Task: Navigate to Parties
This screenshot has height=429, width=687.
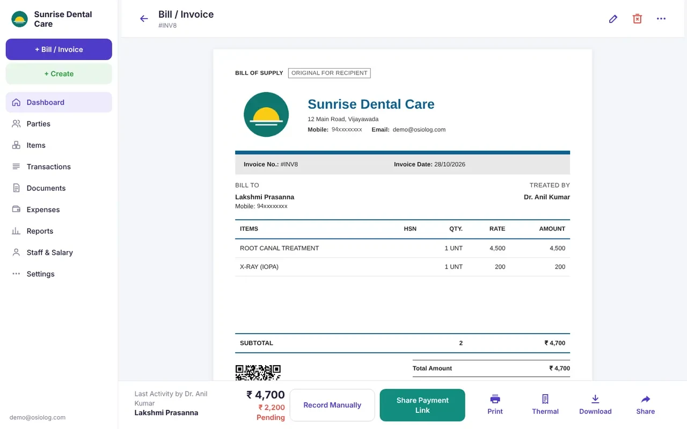Action: point(59,124)
